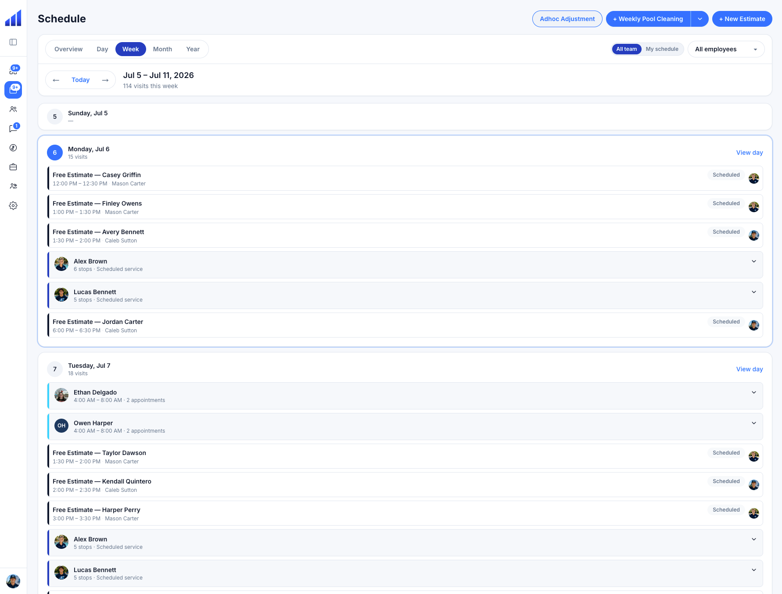782x594 pixels.
Task: Click Owen Harper's OH initials avatar
Action: [61, 426]
